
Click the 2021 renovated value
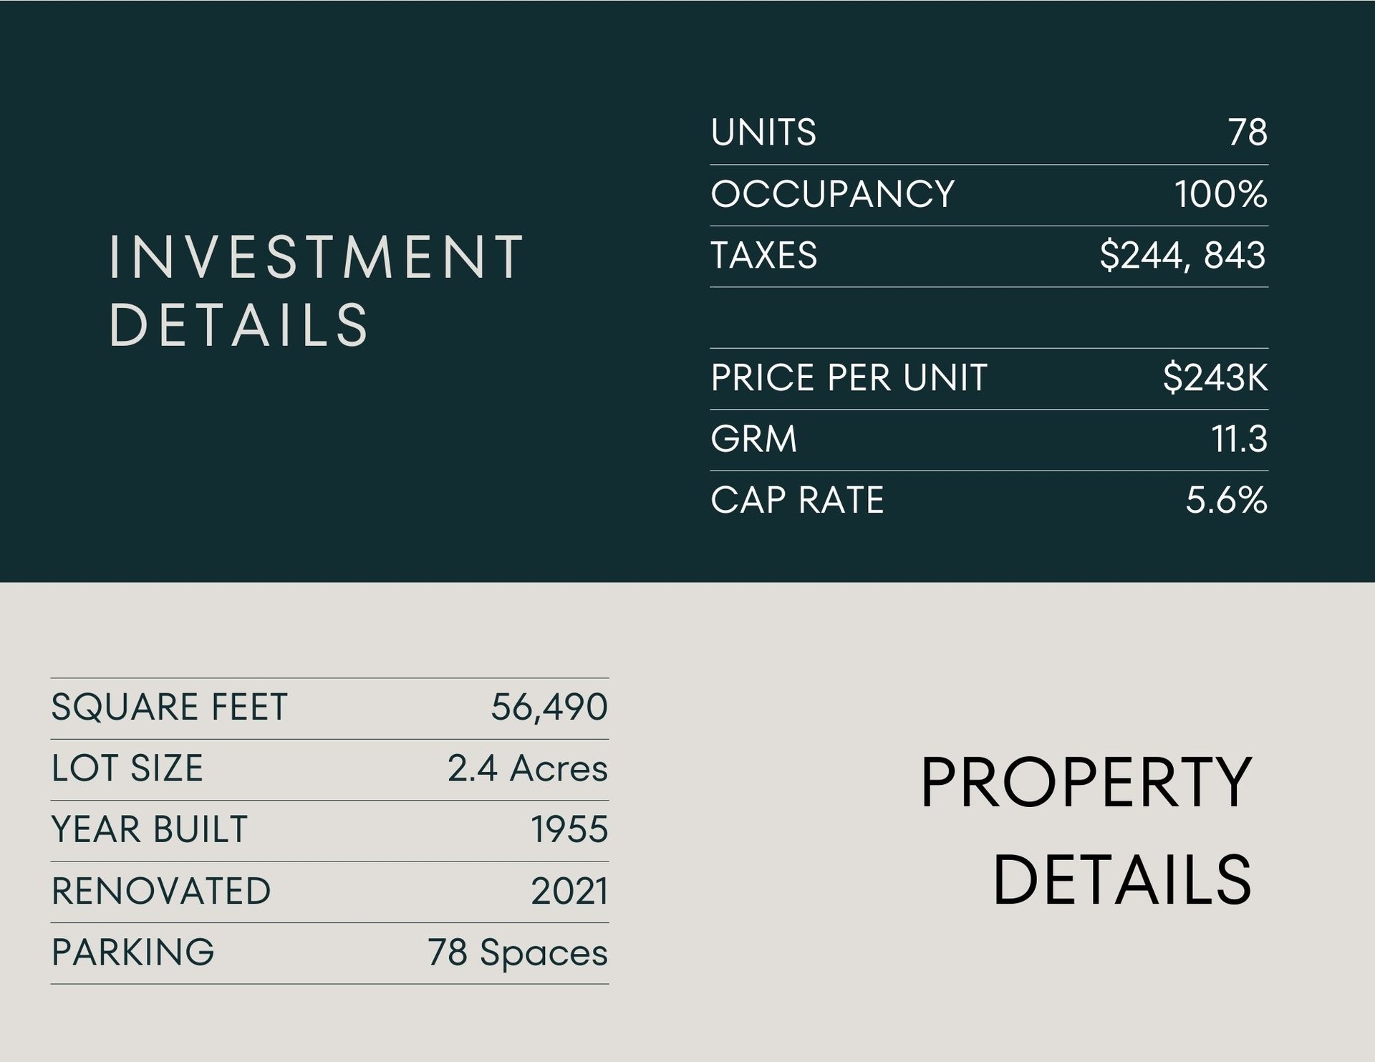pos(569,892)
